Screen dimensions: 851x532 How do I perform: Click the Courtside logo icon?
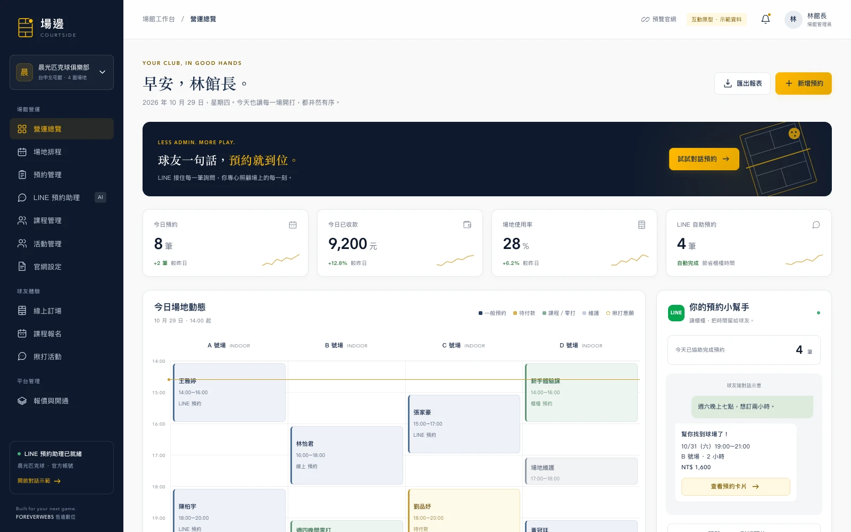pyautogui.click(x=25, y=27)
